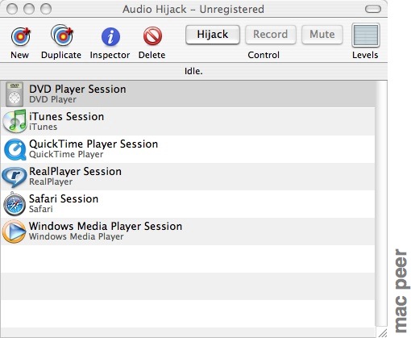Click the Record button
This screenshot has height=338, width=411.
point(271,35)
